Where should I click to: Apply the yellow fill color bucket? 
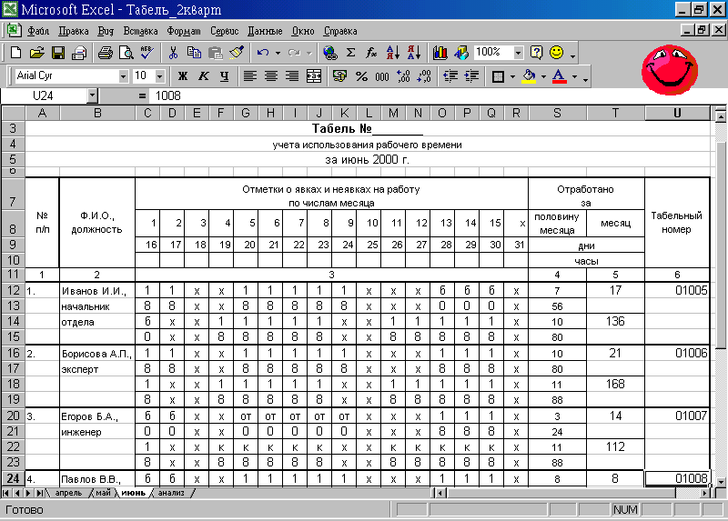coord(529,76)
